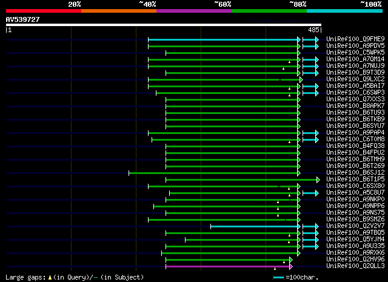Select the UniRef100_Q2V2V7 entry

(355, 226)
